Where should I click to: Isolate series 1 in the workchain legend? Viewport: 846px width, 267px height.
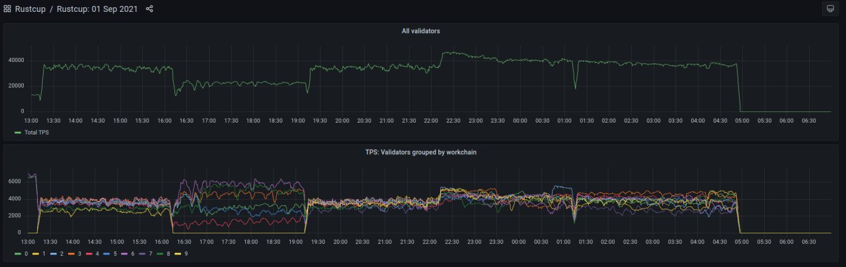coord(44,253)
